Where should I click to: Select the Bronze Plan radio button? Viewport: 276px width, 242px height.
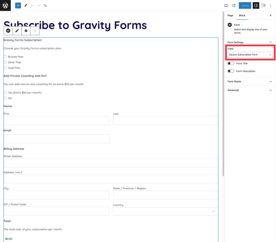5,57
